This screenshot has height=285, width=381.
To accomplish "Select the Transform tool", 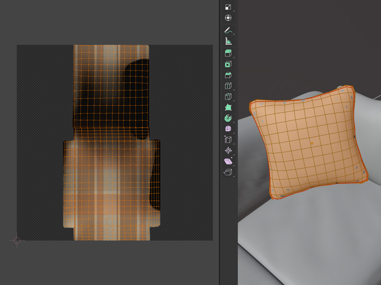I will (228, 18).
